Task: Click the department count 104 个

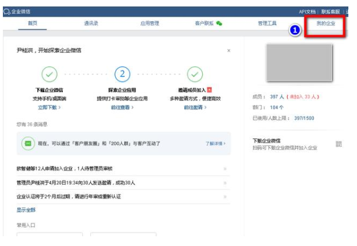Action: pyautogui.click(x=276, y=107)
